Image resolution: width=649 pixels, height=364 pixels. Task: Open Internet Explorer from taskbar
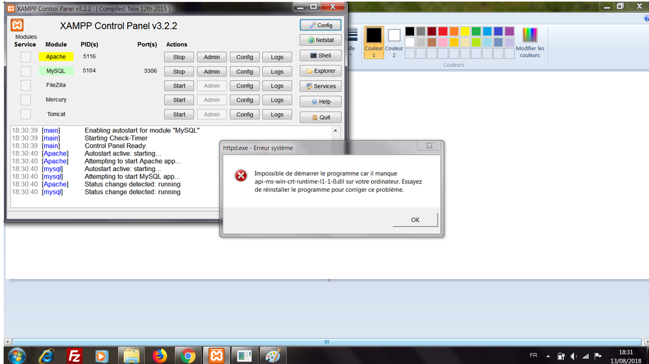[46, 356]
